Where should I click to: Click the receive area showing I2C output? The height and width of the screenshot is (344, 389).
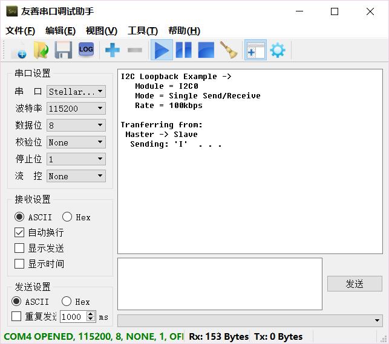click(x=250, y=161)
